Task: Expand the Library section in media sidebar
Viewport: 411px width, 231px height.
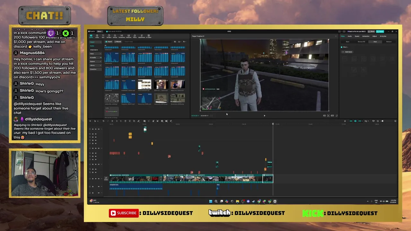Action: pyautogui.click(x=95, y=65)
